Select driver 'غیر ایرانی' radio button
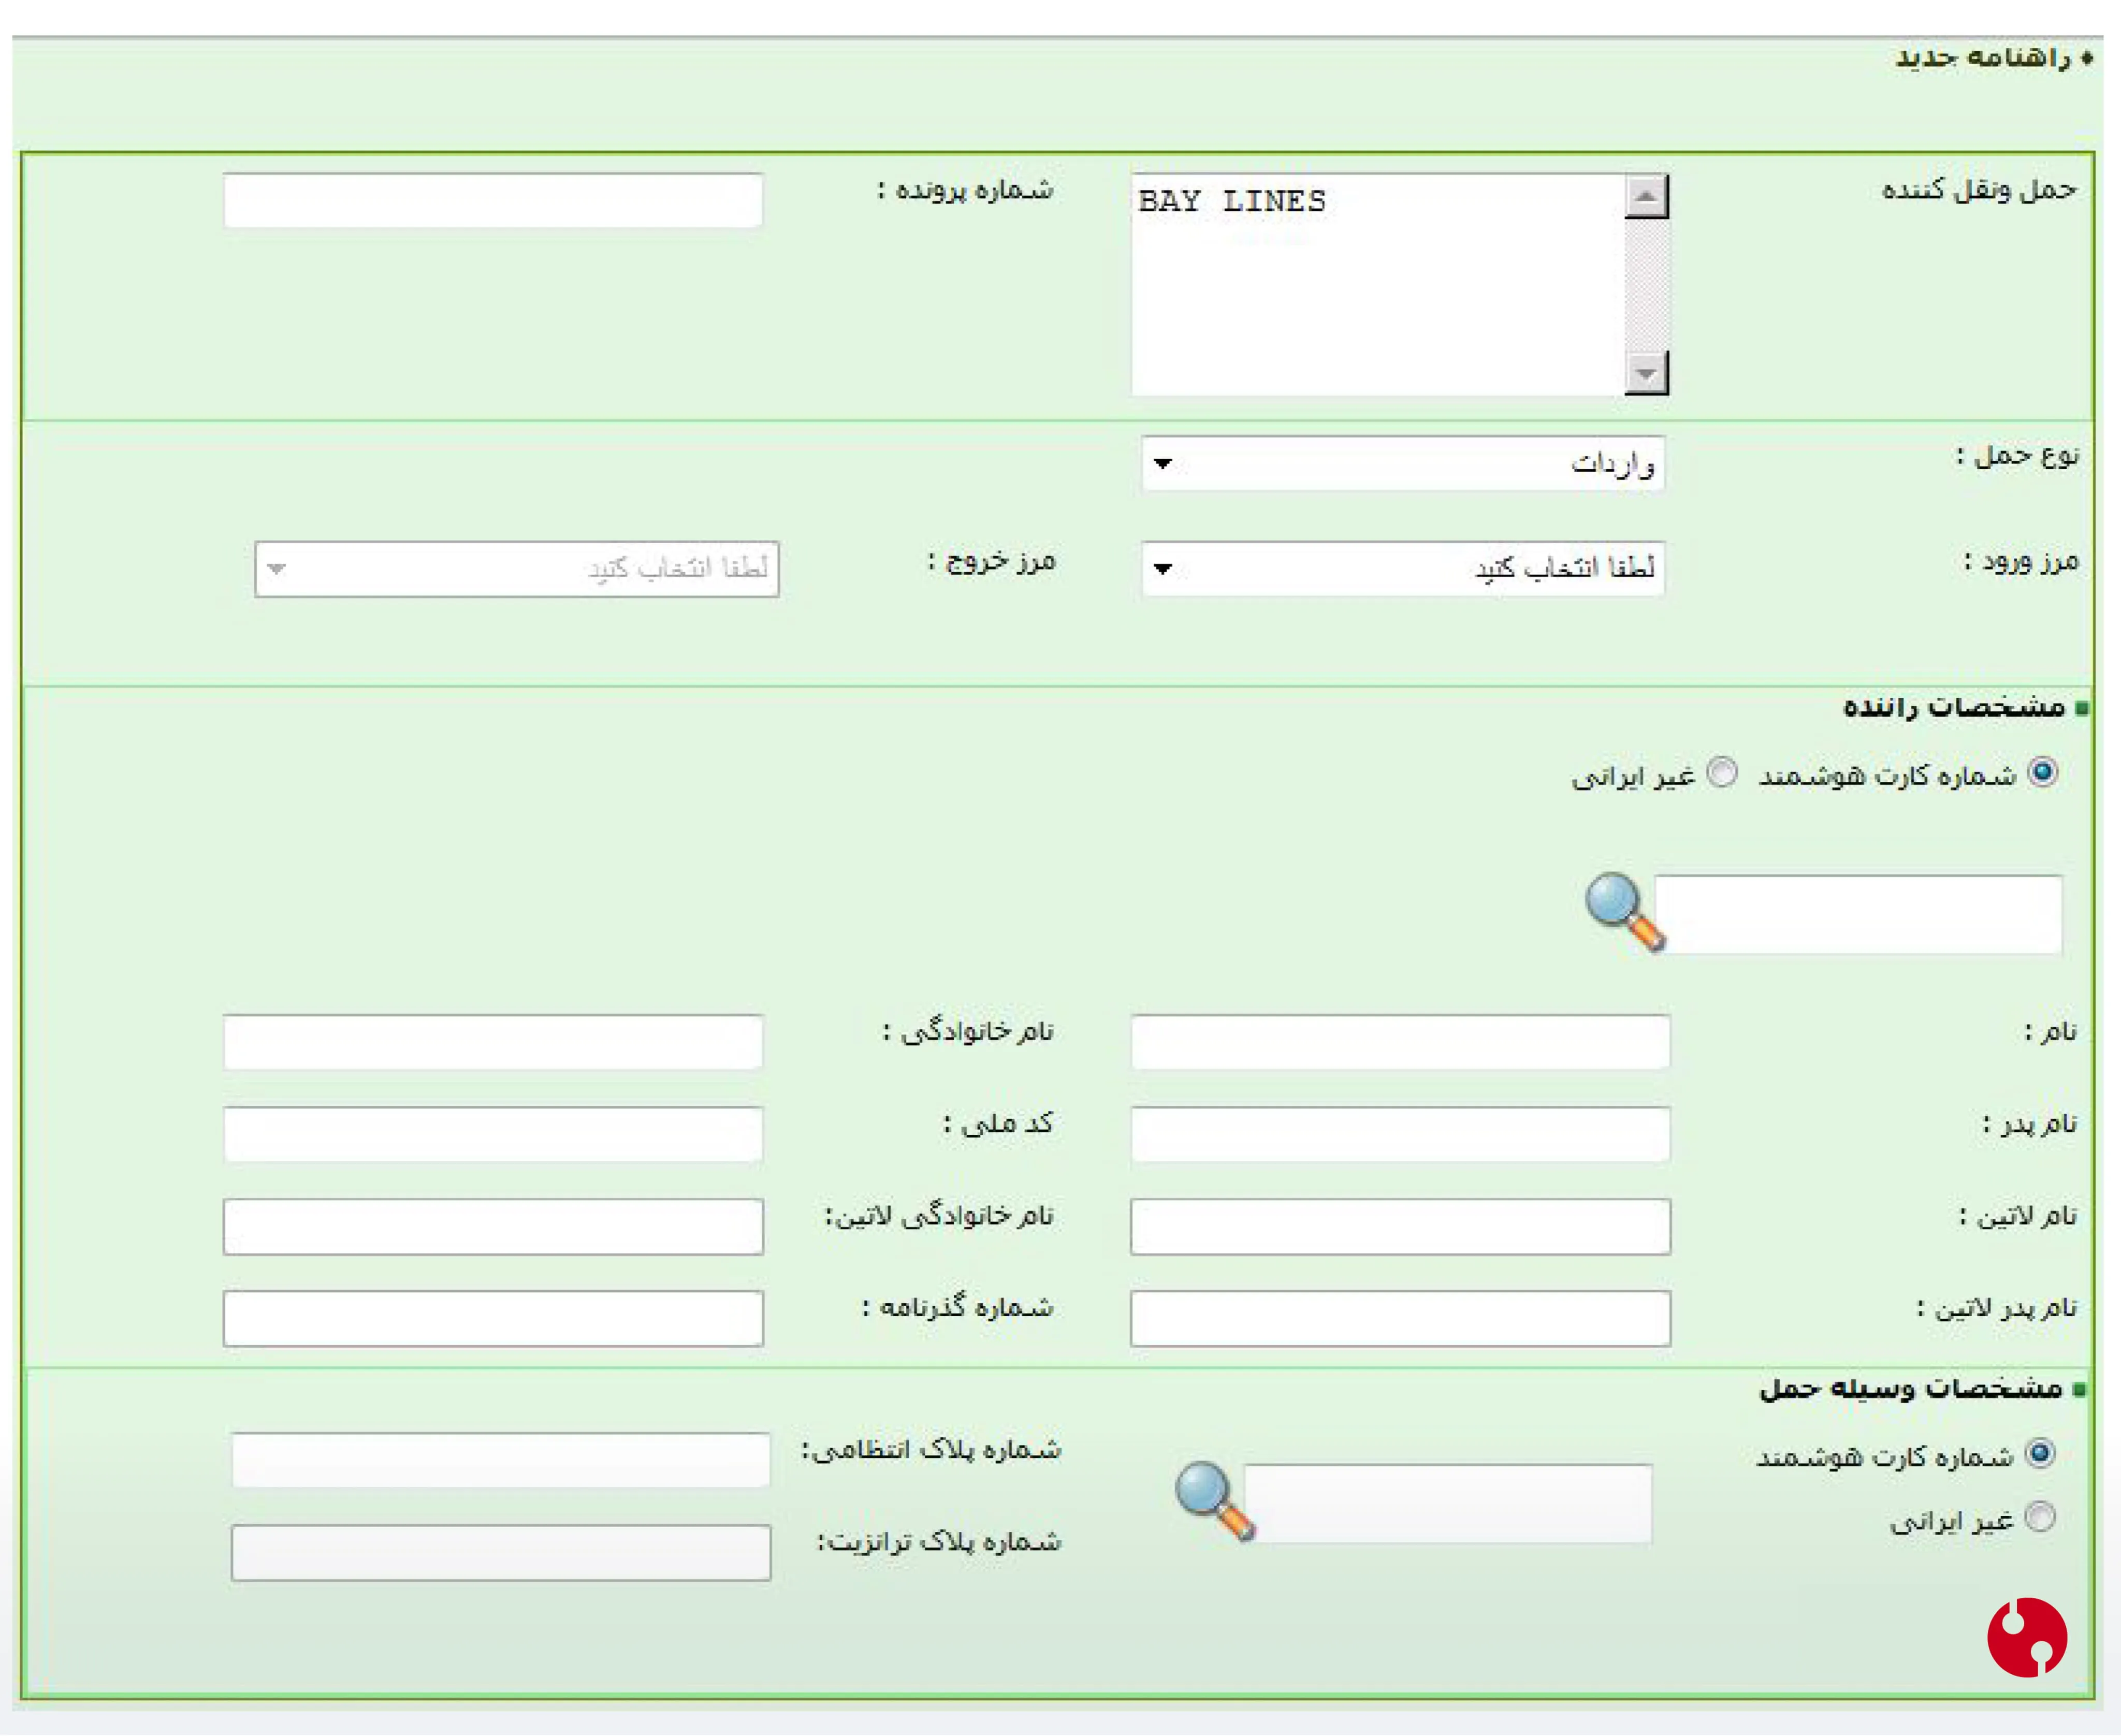 pos(1721,773)
